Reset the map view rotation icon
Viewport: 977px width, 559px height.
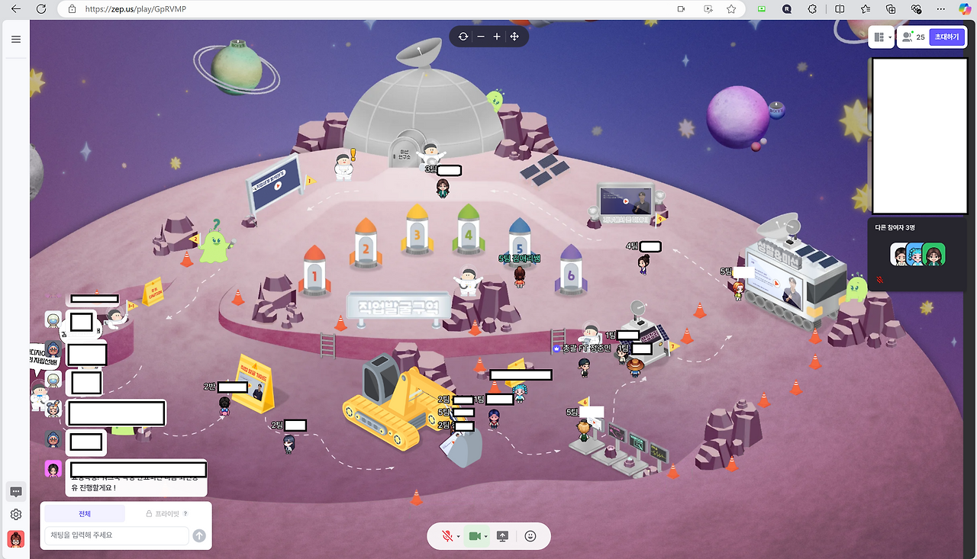coord(463,37)
